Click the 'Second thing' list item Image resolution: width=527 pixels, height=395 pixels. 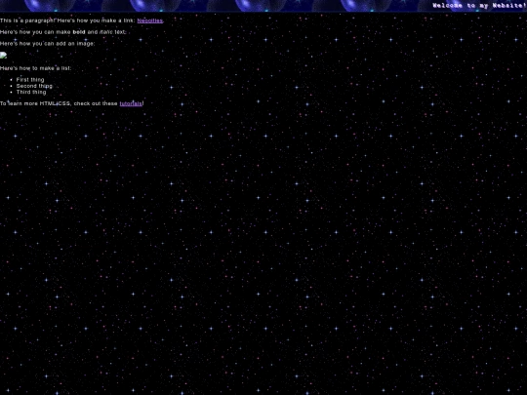coord(34,86)
